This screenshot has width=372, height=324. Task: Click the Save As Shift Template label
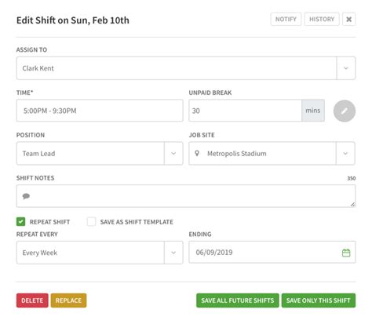click(x=137, y=222)
